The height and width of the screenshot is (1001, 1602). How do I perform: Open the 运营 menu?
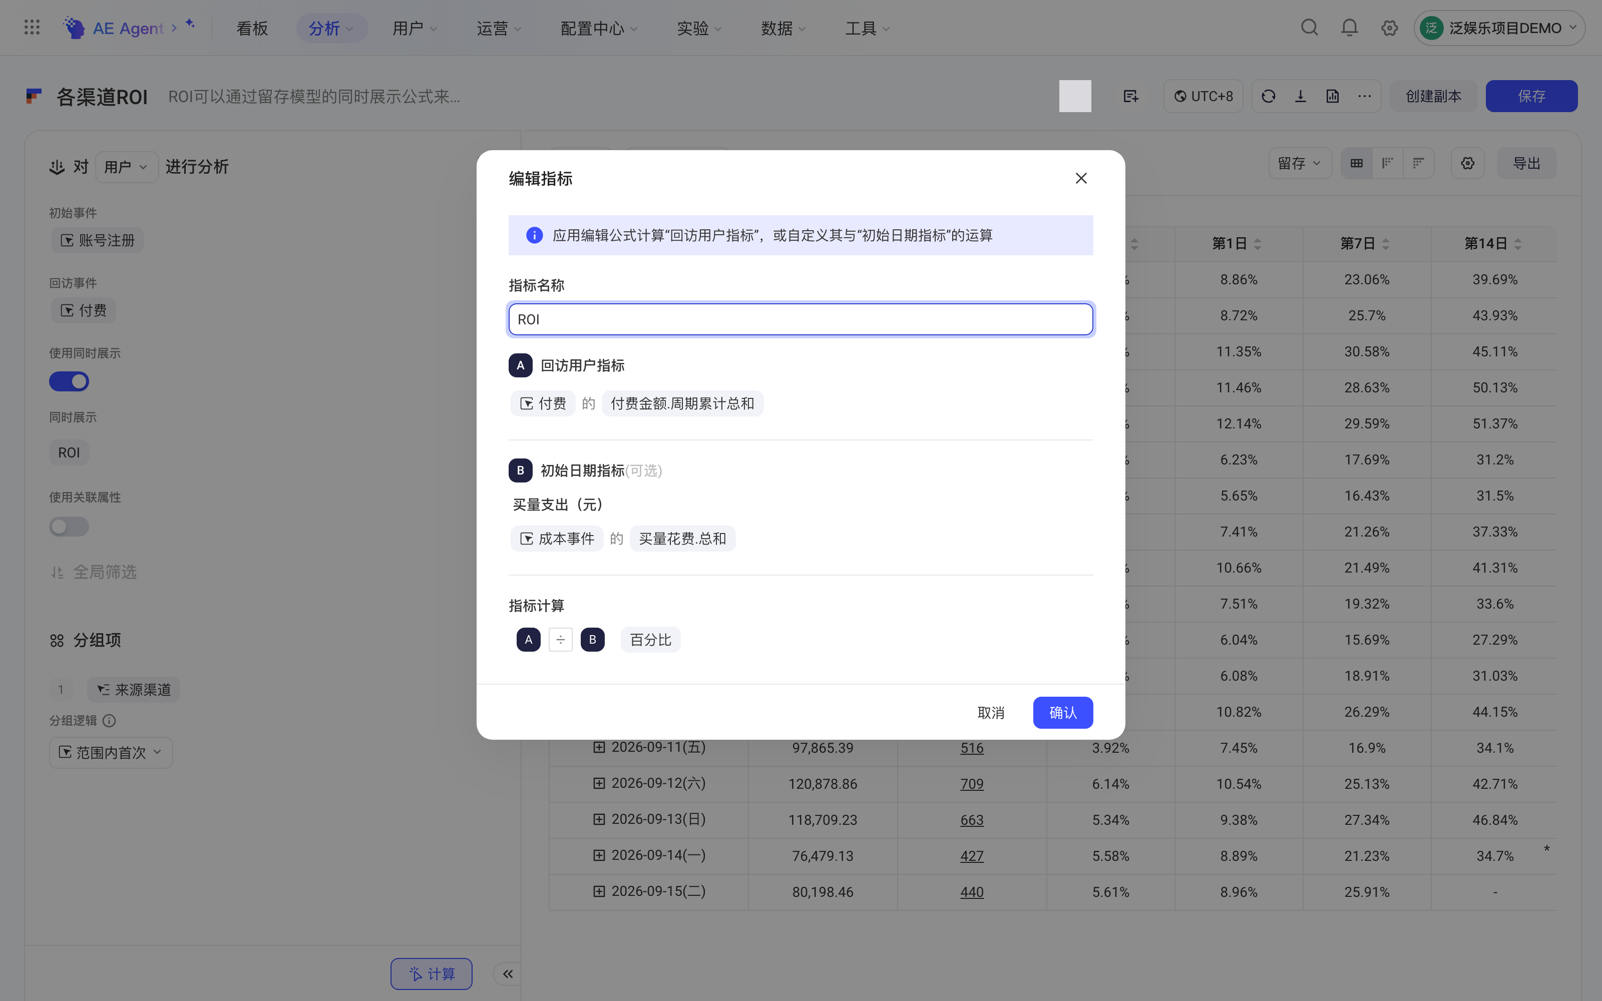point(499,29)
